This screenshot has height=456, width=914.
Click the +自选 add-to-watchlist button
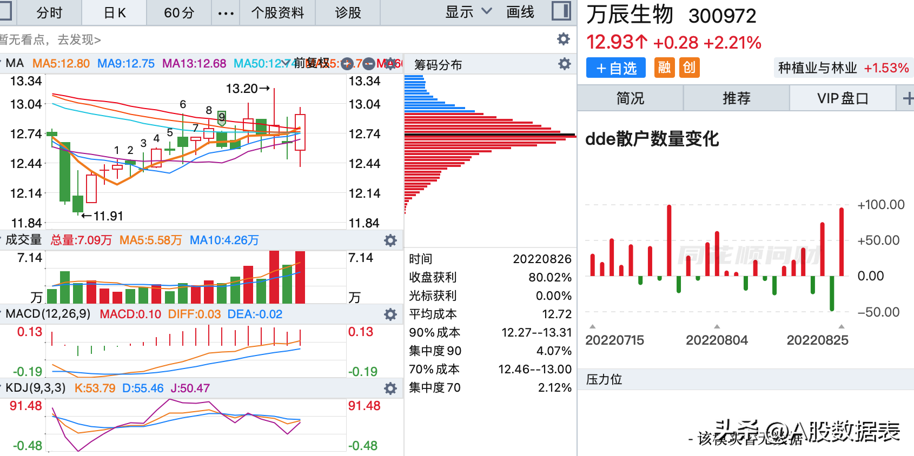coord(616,68)
